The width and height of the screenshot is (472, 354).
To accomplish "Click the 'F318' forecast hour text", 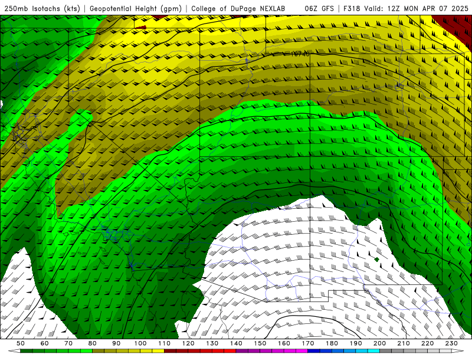I will (x=352, y=9).
